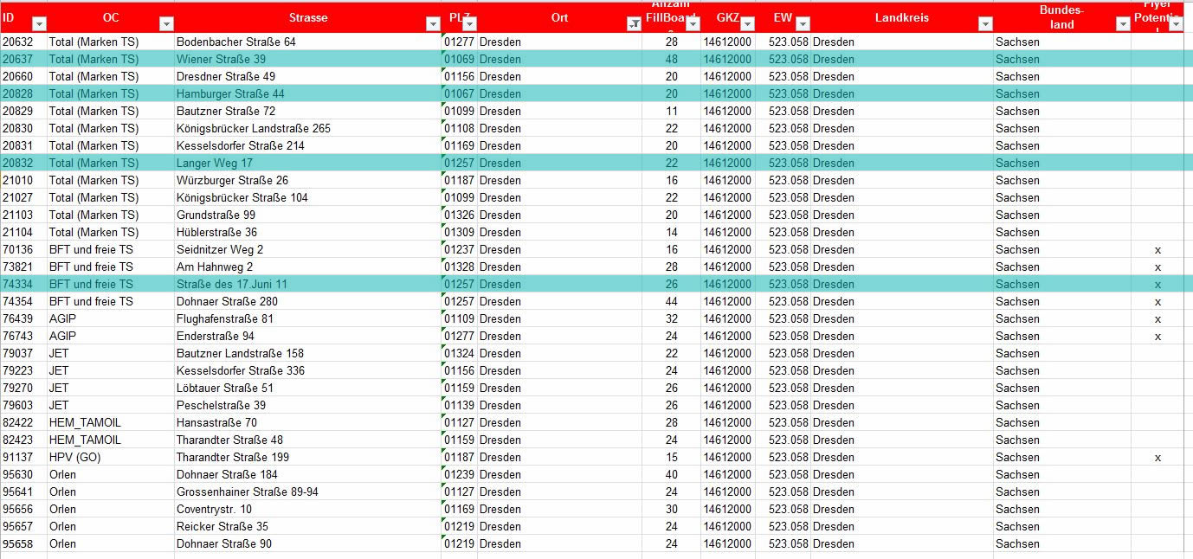The image size is (1193, 559).
Task: Open the EW column filter dropdown
Action: (x=803, y=24)
